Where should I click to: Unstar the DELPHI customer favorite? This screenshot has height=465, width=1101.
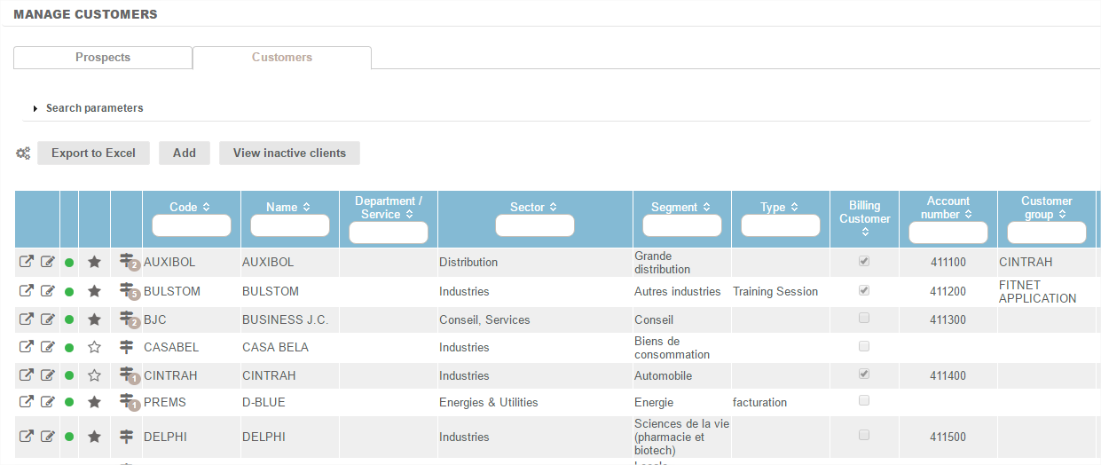coord(94,437)
